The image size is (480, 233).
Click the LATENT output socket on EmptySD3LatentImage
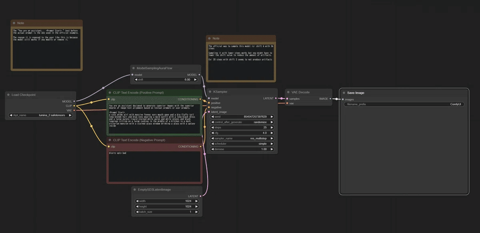200,196
